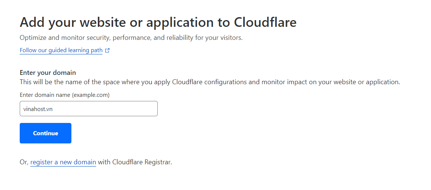The image size is (431, 190).
Task: Follow our guided learning path link
Action: point(61,50)
